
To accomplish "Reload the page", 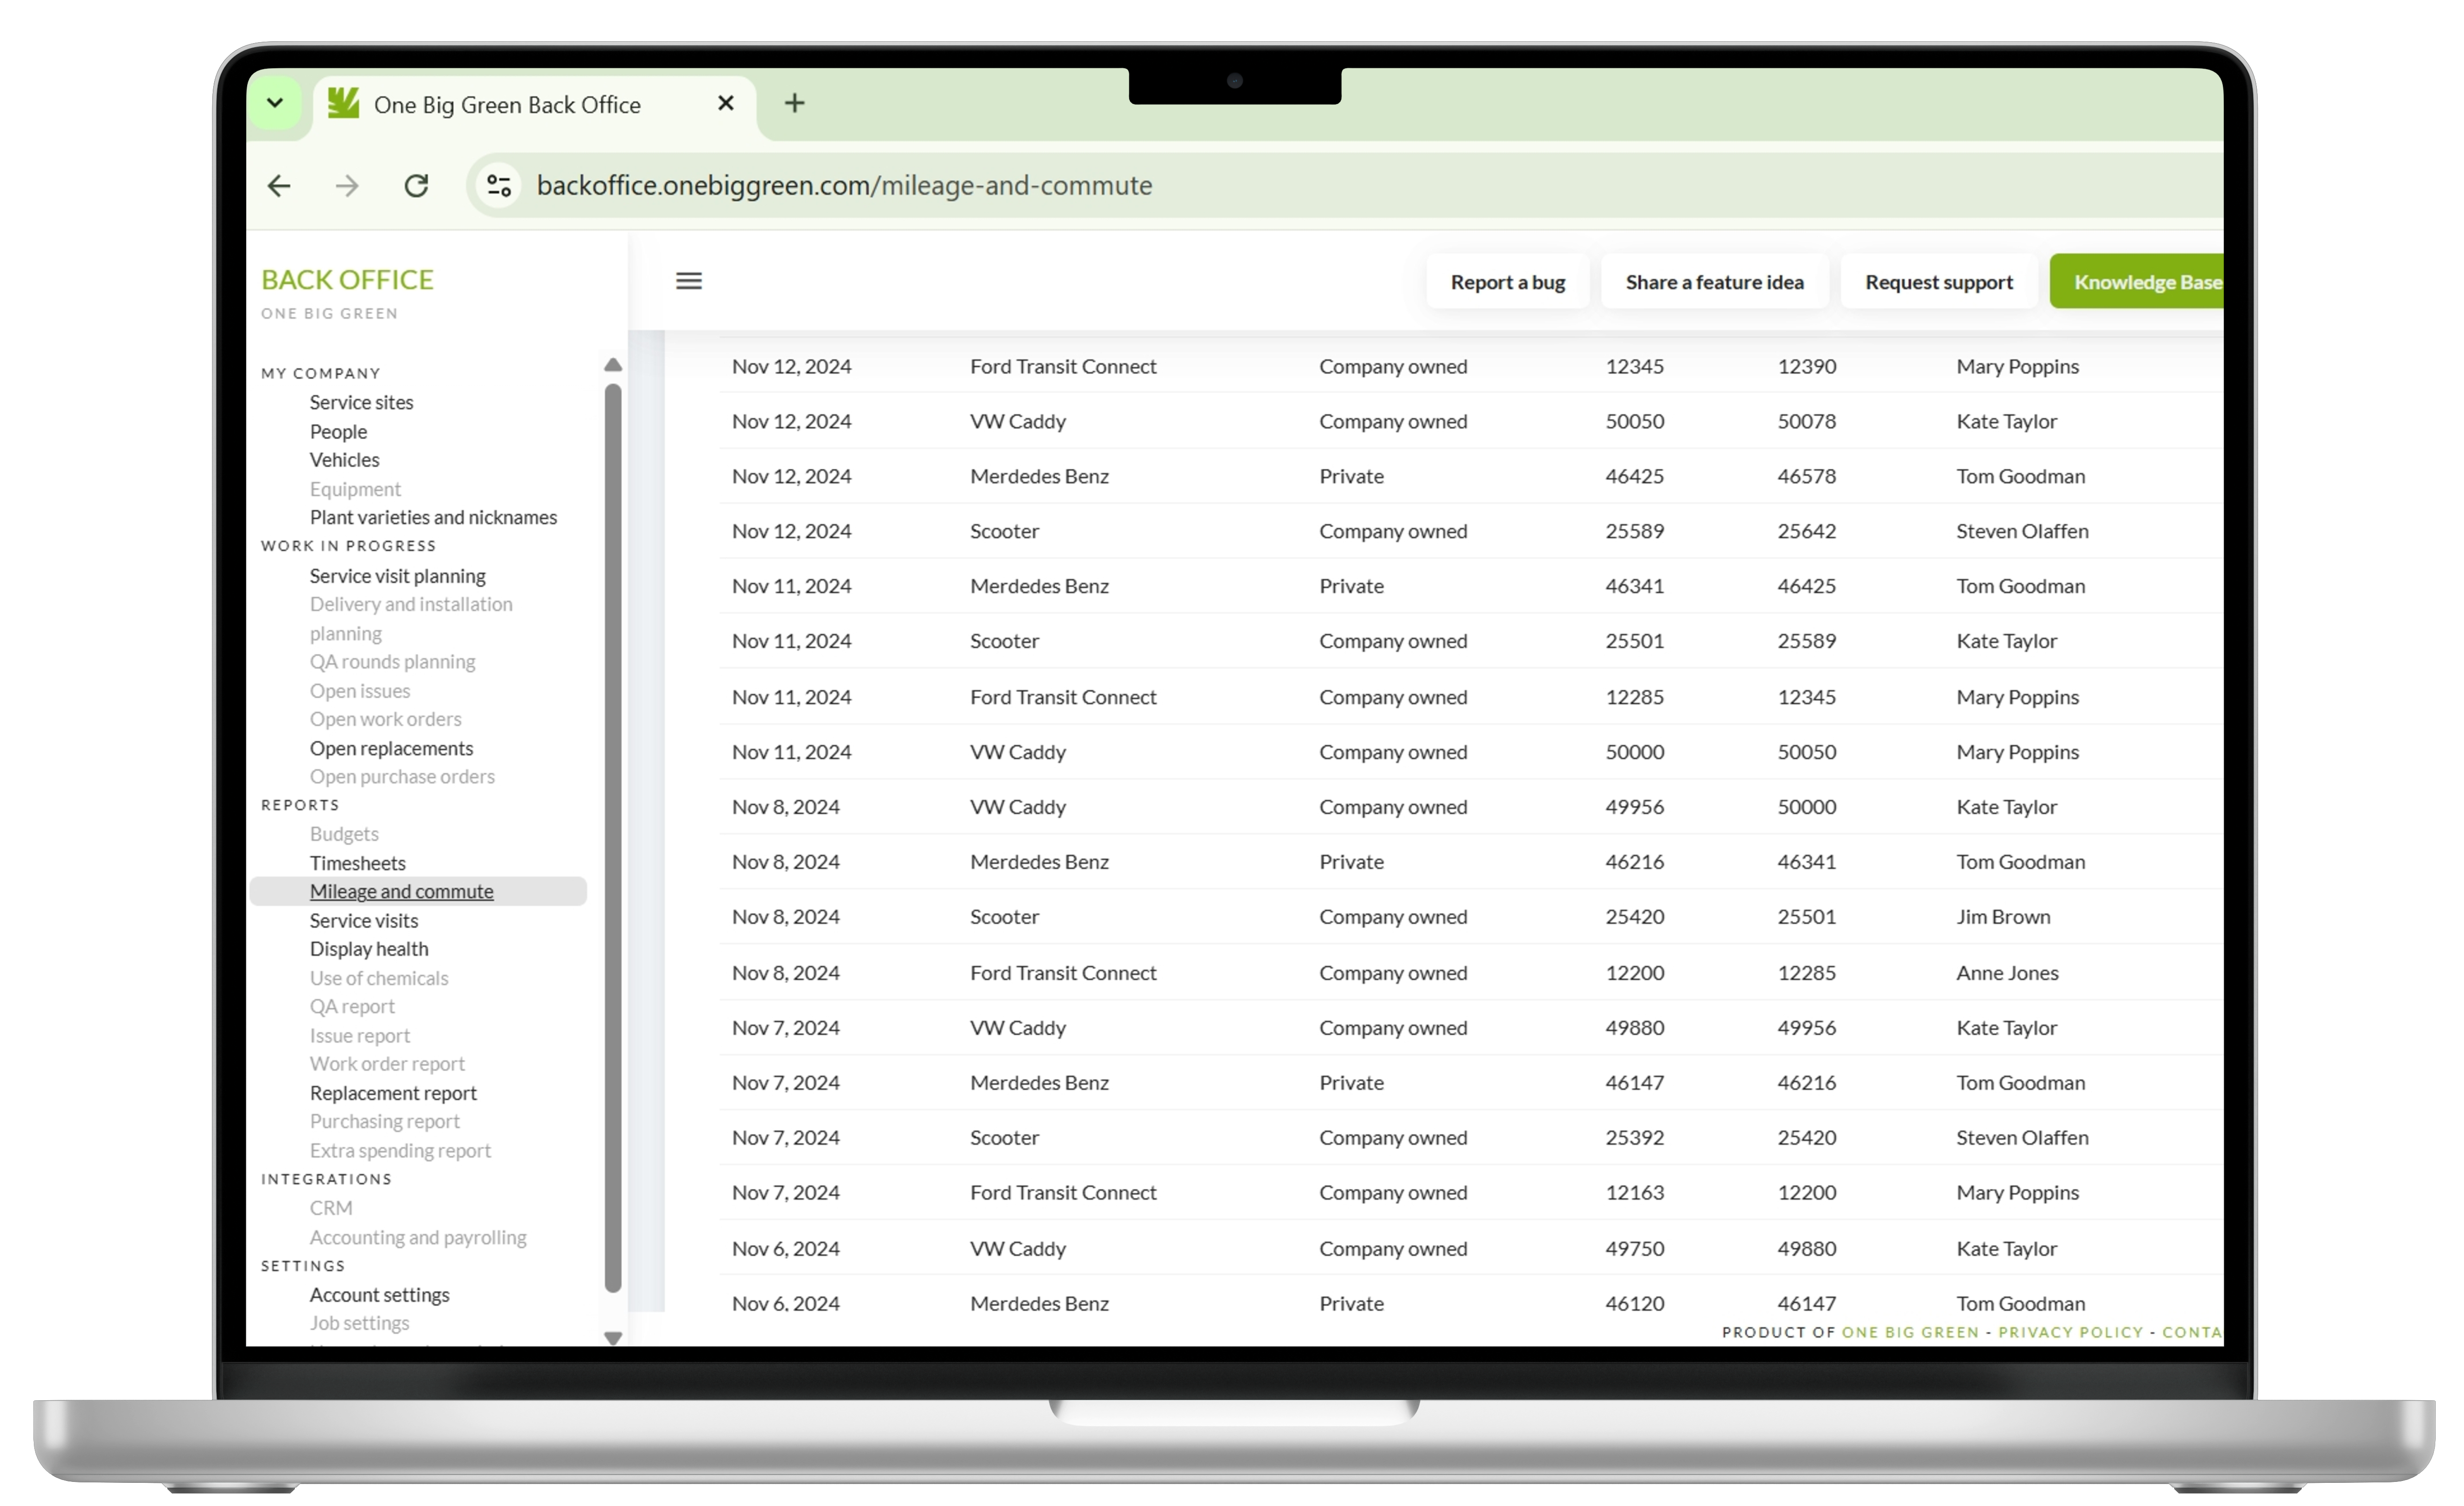I will pos(416,186).
